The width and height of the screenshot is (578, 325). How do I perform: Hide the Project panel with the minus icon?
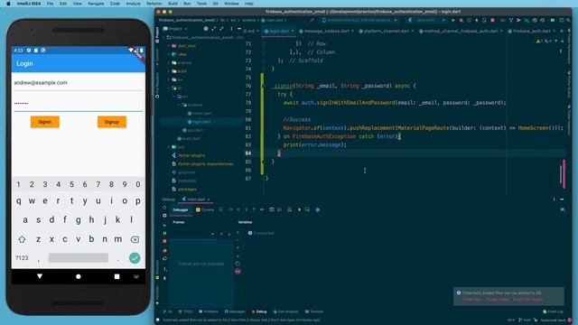[239, 28]
